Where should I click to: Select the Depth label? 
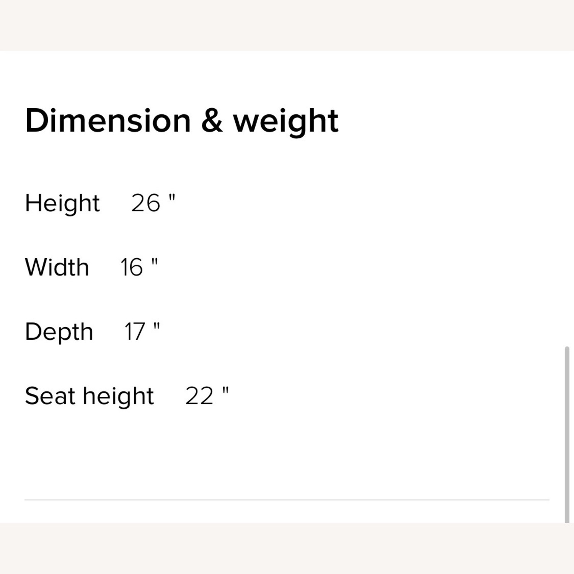[59, 331]
